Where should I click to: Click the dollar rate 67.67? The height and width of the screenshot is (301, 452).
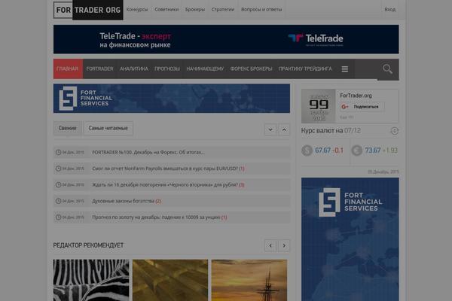(322, 150)
